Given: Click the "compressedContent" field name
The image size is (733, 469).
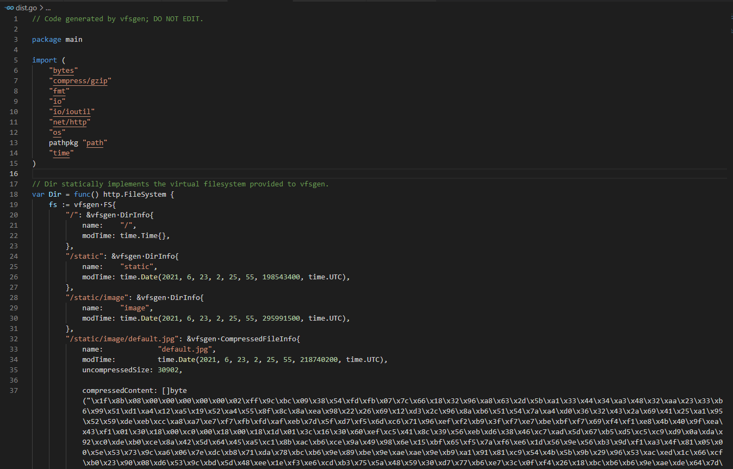Looking at the screenshot, I should 118,391.
